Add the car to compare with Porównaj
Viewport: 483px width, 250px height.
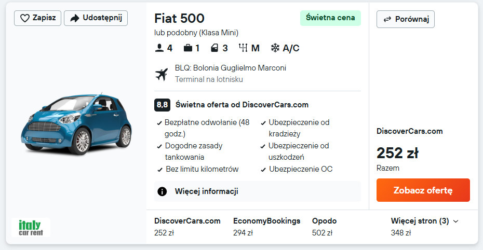tap(406, 19)
